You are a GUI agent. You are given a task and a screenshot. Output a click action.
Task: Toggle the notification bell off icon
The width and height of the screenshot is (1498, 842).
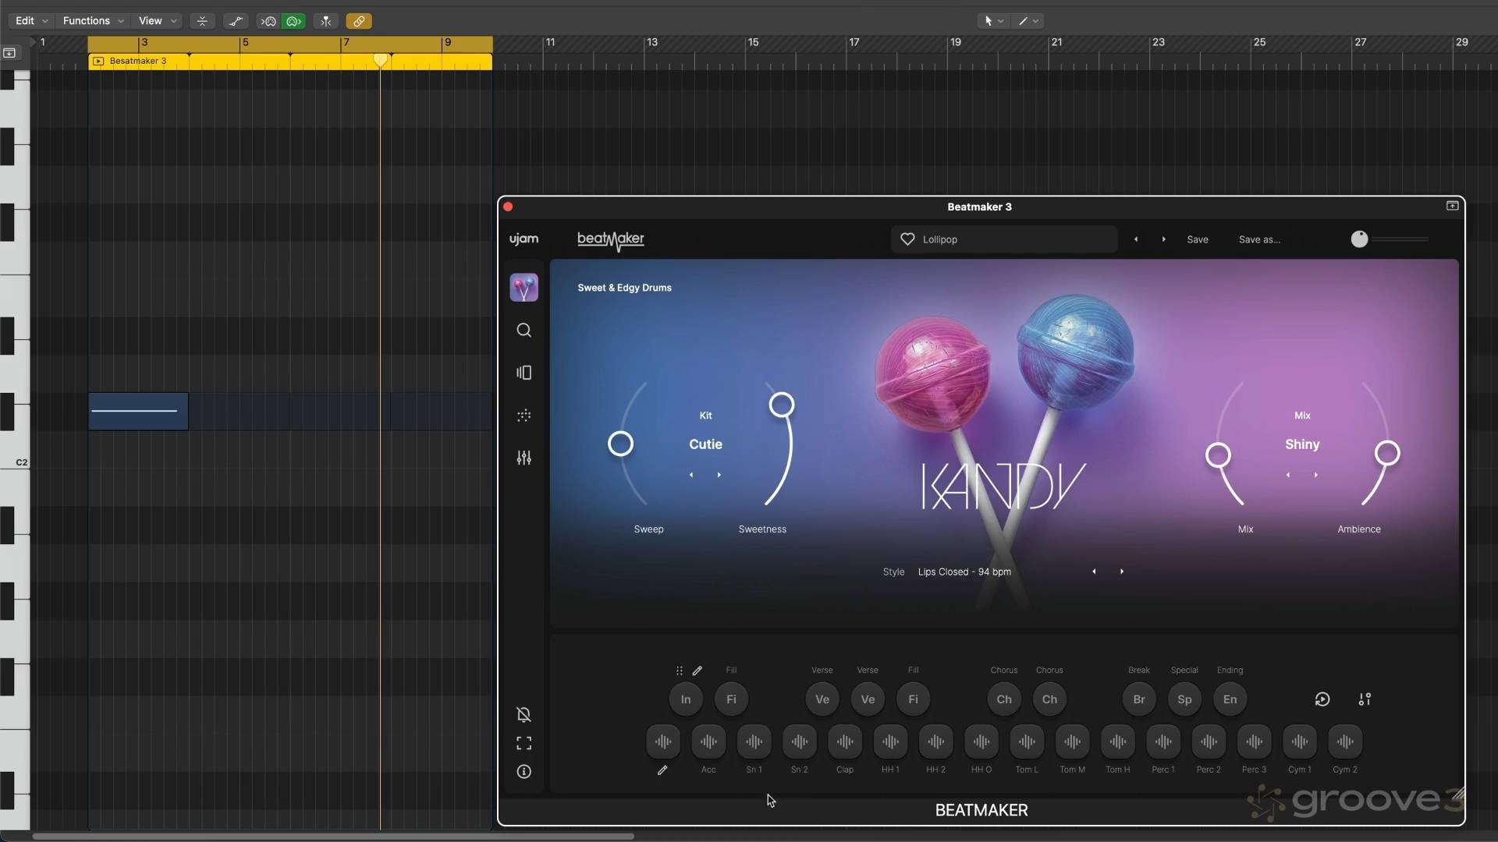tap(524, 714)
